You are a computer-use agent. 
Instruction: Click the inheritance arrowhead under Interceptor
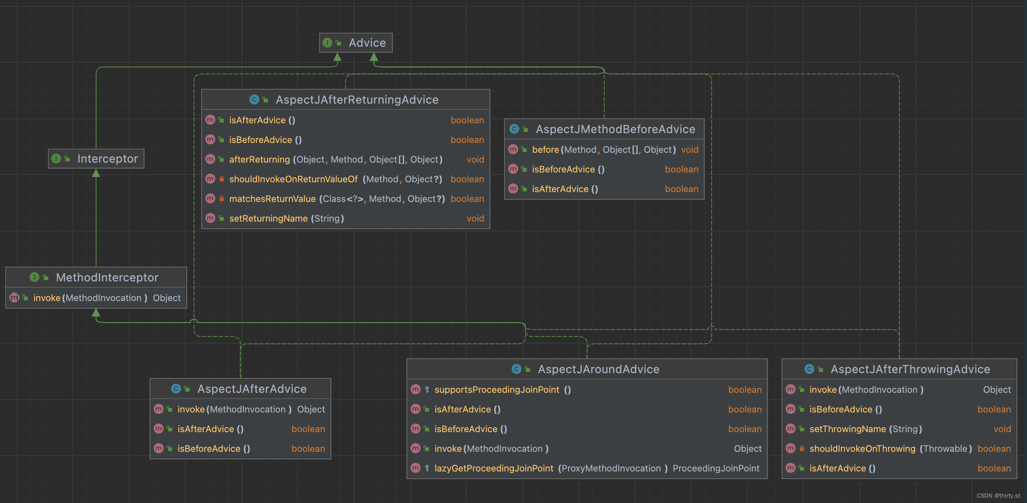pyautogui.click(x=96, y=173)
